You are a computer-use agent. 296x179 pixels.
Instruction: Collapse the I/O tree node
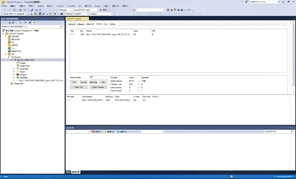point(6,54)
